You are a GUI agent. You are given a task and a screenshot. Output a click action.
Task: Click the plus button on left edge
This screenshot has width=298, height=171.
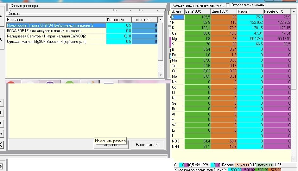tap(1, 134)
